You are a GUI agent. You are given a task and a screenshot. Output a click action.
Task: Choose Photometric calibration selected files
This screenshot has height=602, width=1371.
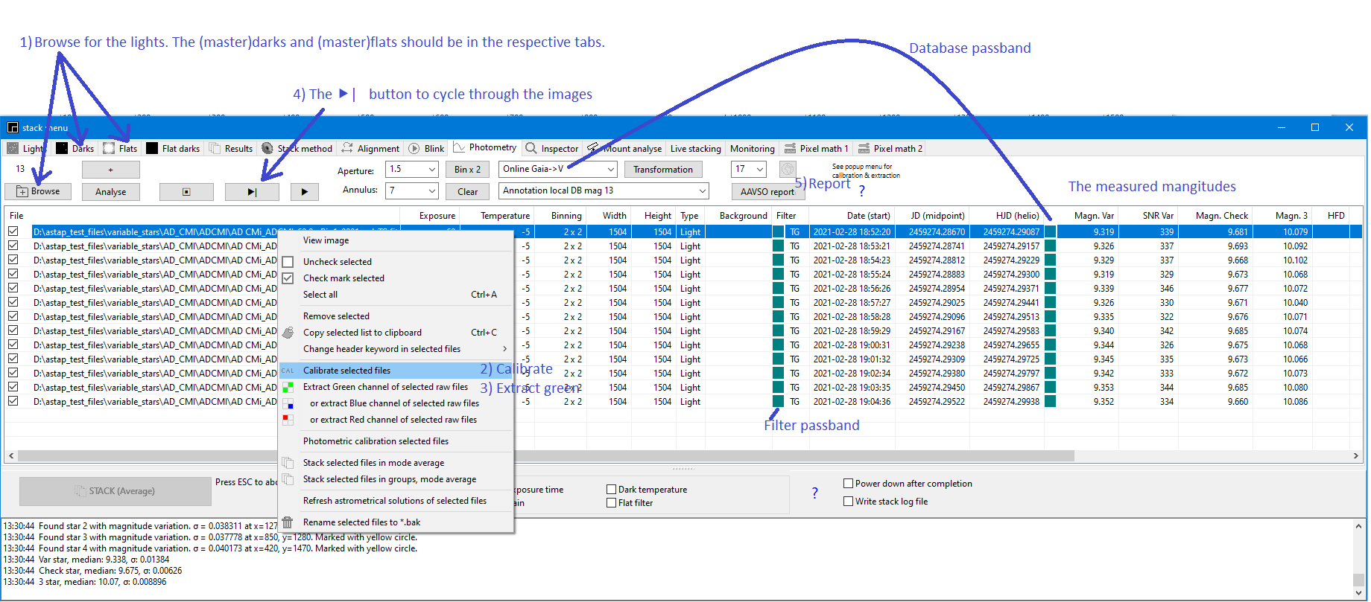click(396, 441)
